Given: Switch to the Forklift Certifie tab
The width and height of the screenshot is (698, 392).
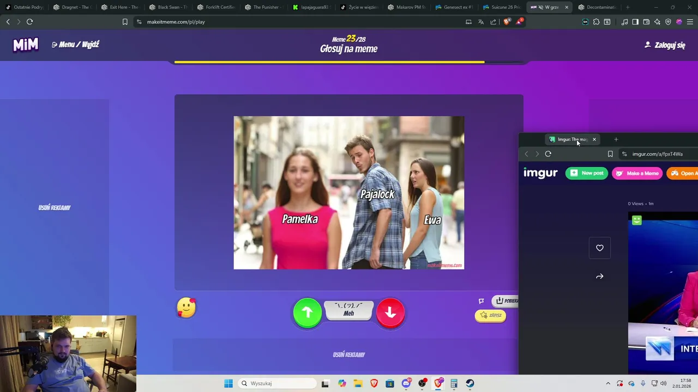Looking at the screenshot, I should pos(216,7).
